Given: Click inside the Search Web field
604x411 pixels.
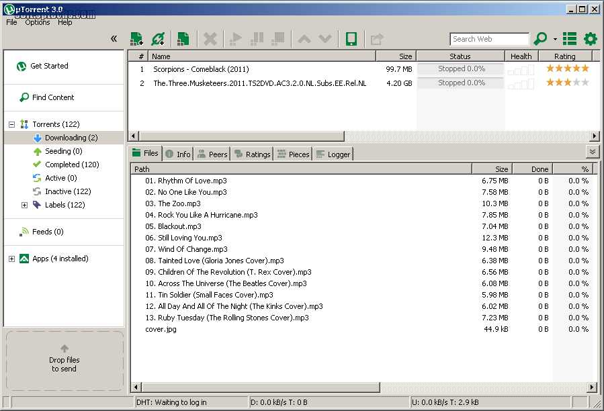Looking at the screenshot, I should 489,39.
